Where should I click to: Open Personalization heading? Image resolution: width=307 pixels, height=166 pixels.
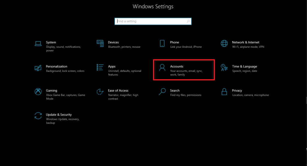coord(57,66)
